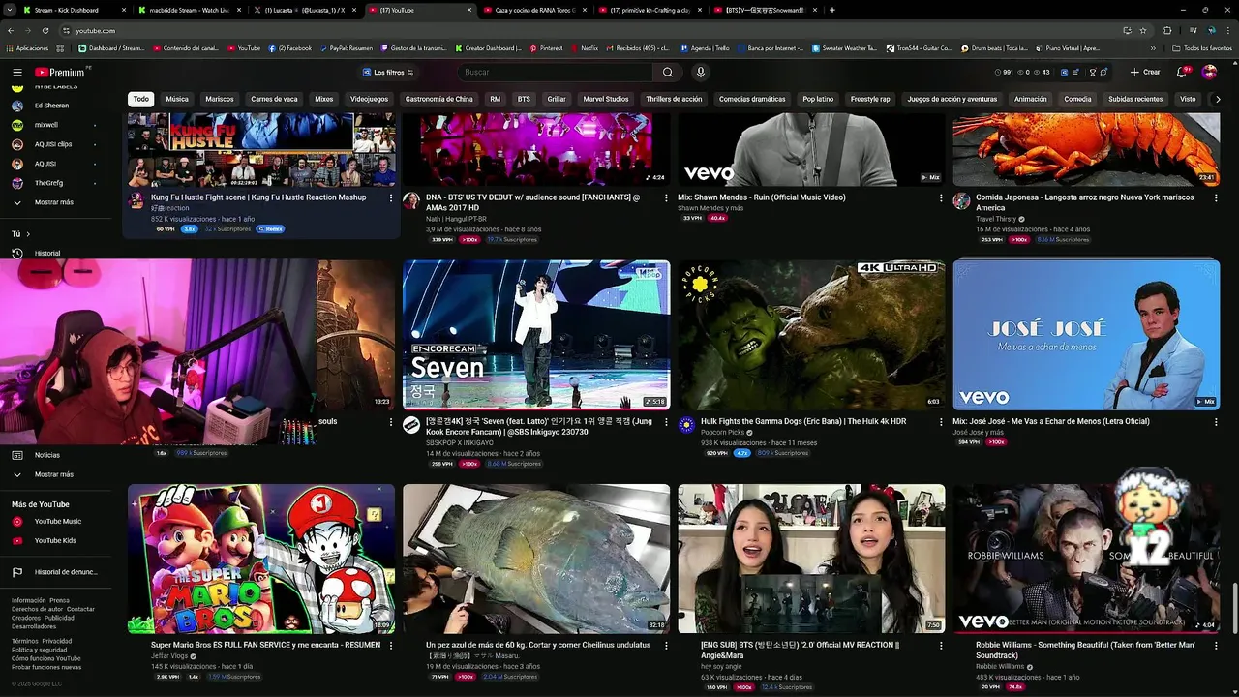Open Historial in sidebar
Screen dimensions: 1239x697
46,253
